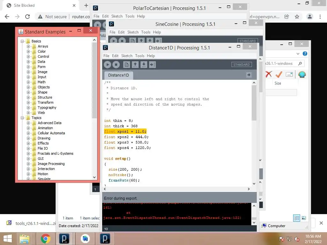Run the Distance1D sketch
The height and width of the screenshot is (245, 327).
(108, 64)
